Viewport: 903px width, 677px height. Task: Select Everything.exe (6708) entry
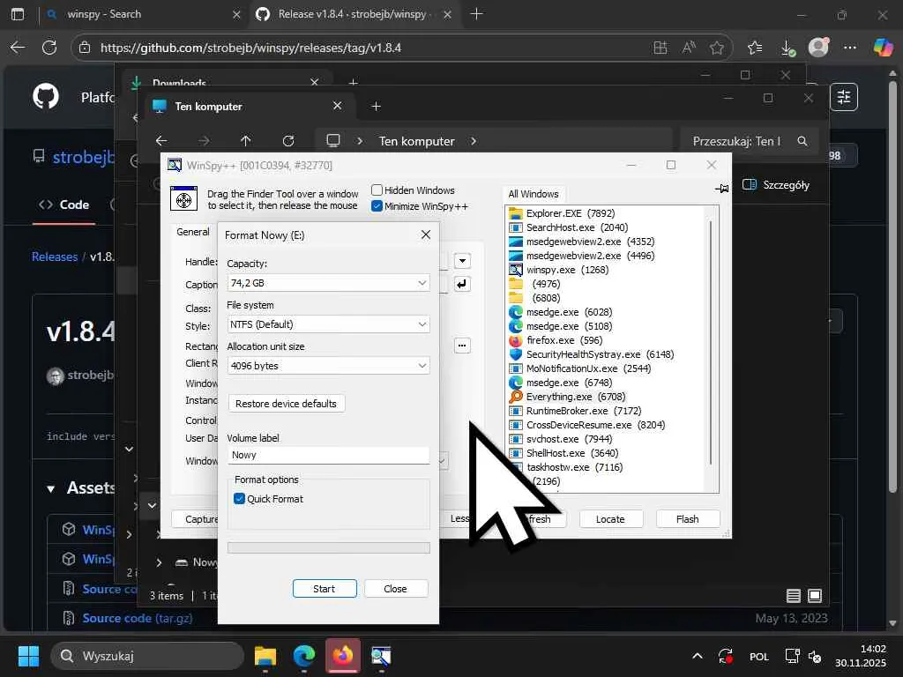pos(568,397)
